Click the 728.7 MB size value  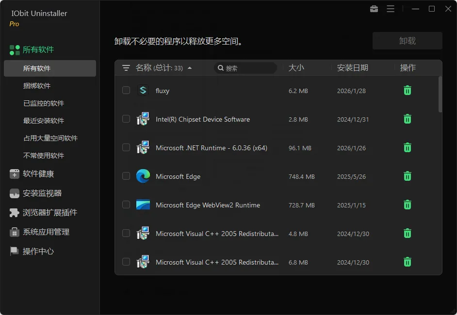(x=302, y=205)
